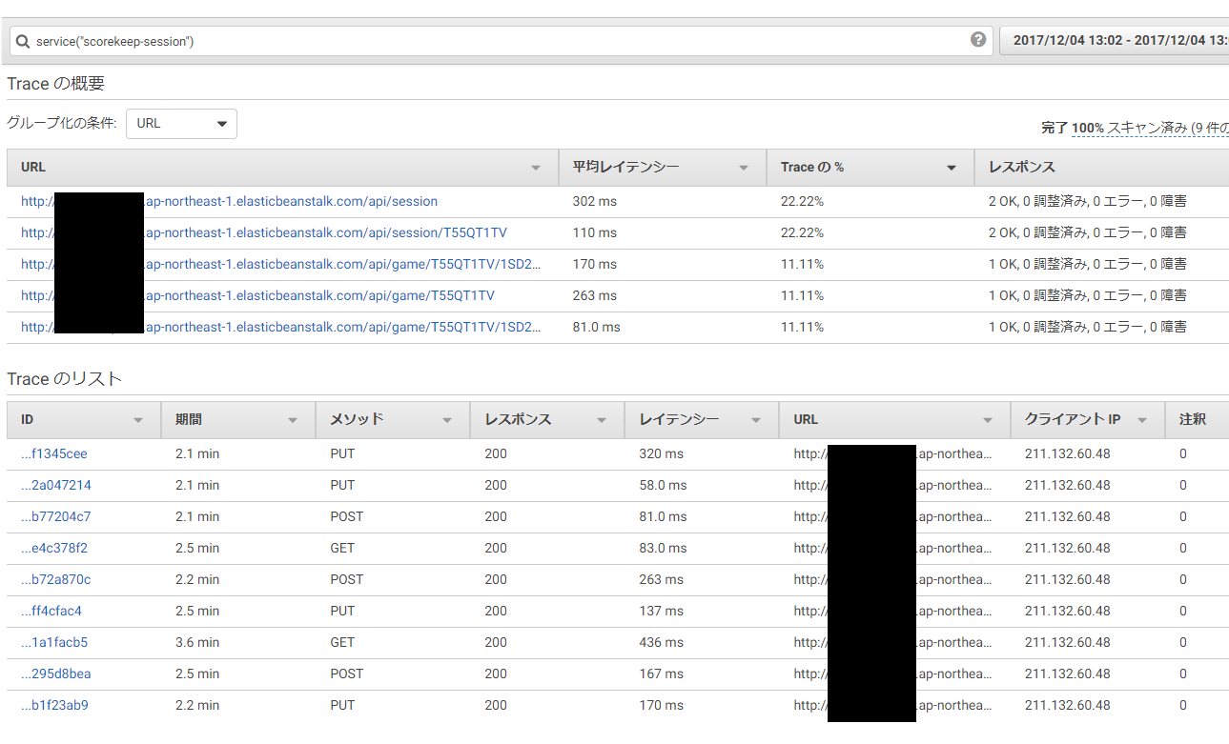Click the 137 ms latency cell

(x=661, y=611)
